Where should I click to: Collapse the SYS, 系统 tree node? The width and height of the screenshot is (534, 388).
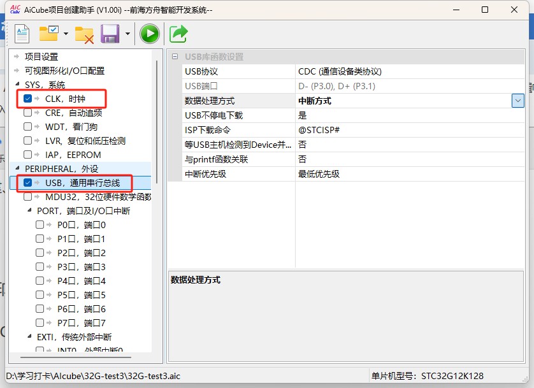17,84
